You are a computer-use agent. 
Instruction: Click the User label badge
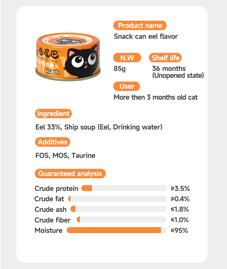pos(126,86)
